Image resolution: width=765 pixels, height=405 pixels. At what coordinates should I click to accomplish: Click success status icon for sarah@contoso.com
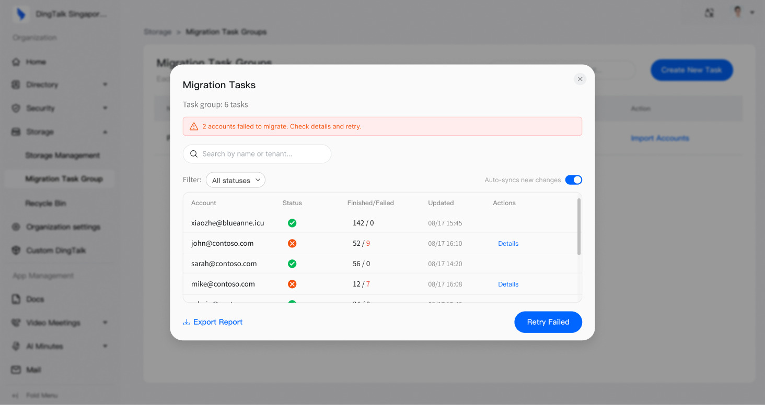click(x=292, y=264)
